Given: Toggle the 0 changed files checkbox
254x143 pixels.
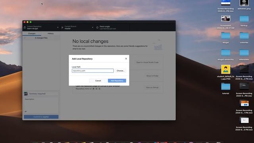Looking at the screenshot, I should (x=25, y=38).
